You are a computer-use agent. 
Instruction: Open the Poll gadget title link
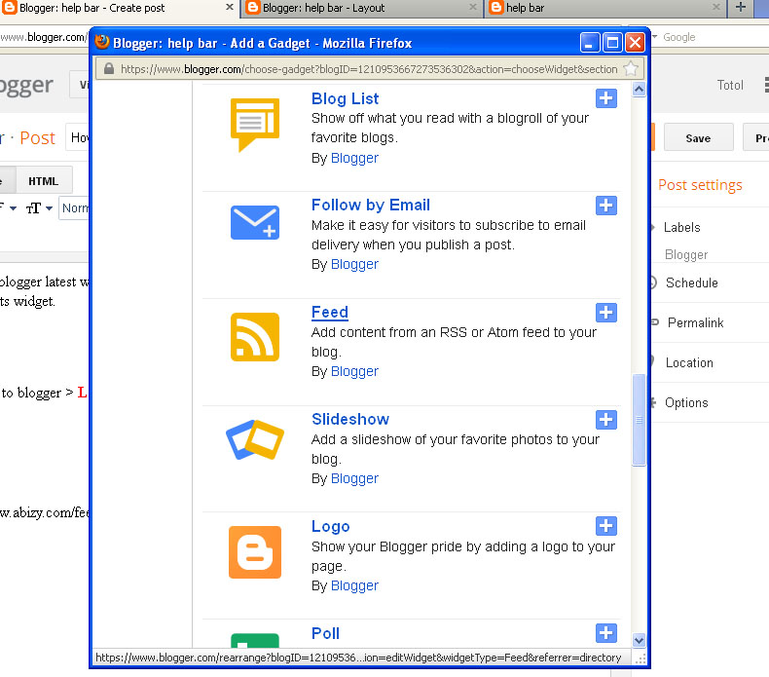point(325,633)
